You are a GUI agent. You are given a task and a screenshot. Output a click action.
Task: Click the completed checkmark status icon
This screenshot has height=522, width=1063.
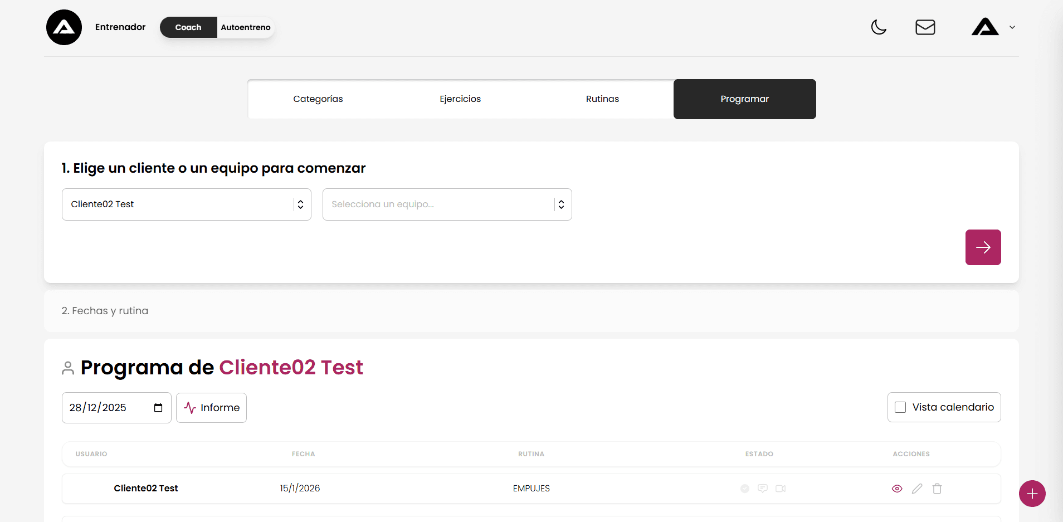click(x=745, y=489)
